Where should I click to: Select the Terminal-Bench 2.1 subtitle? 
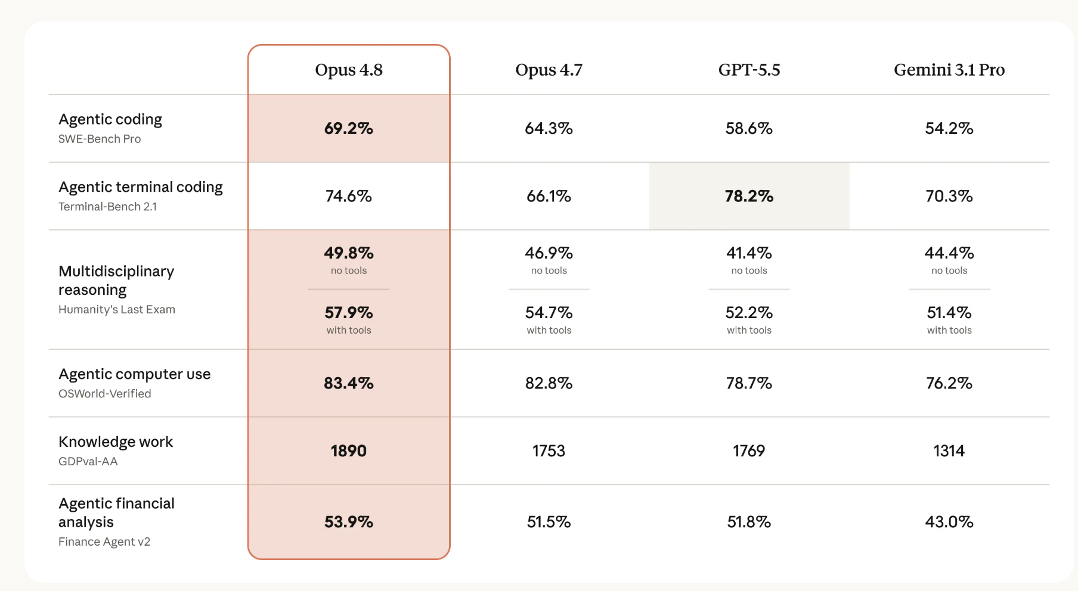coord(107,207)
